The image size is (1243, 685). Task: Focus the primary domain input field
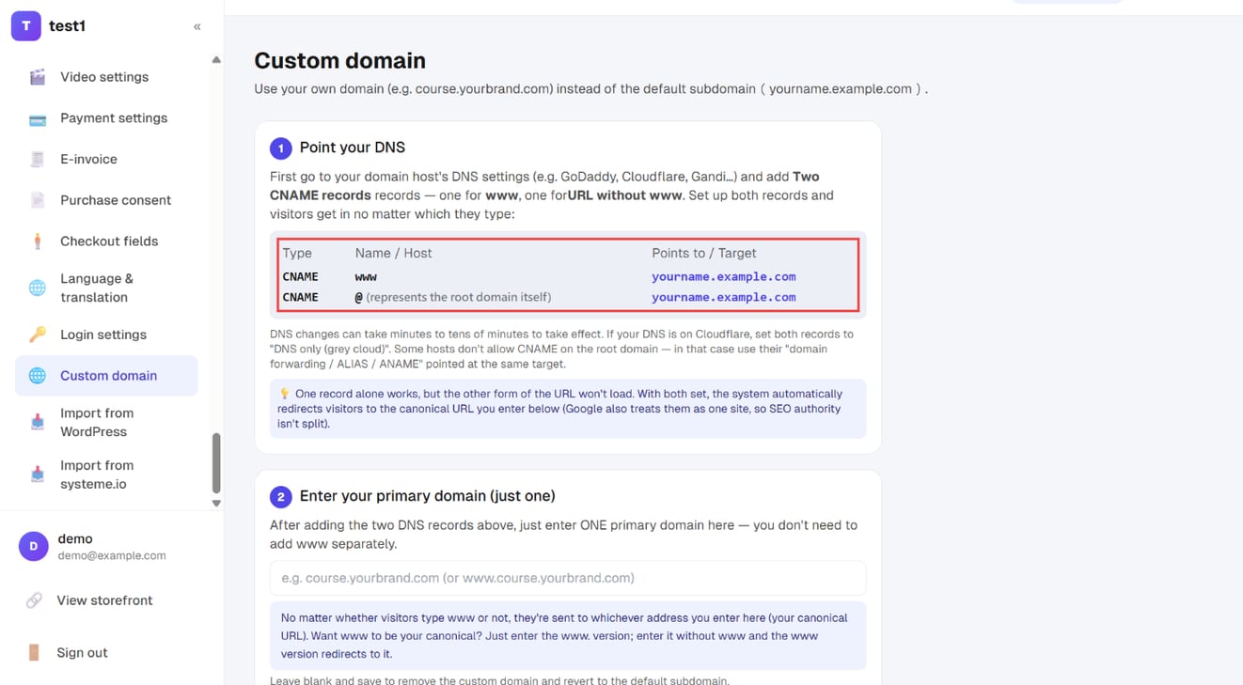click(568, 578)
